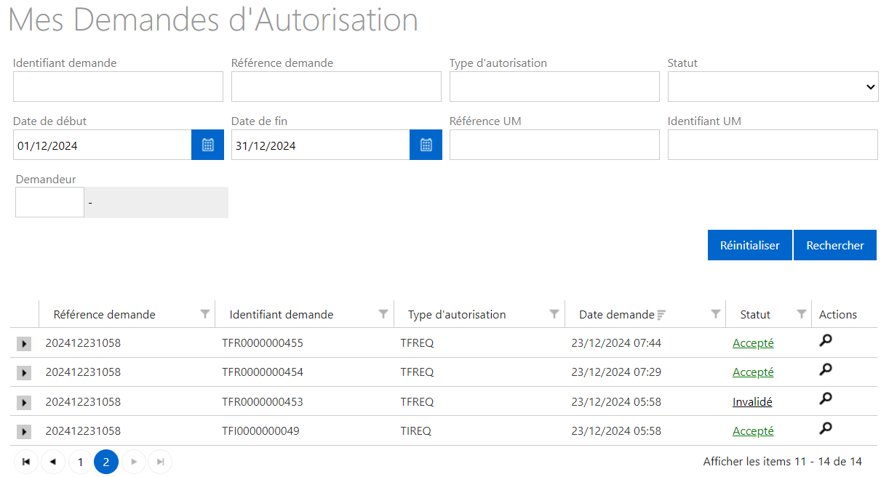Click filter icon on Référence demande column

pos(205,314)
